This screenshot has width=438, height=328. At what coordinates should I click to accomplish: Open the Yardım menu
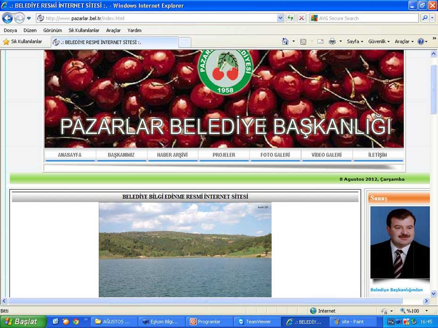tap(134, 30)
